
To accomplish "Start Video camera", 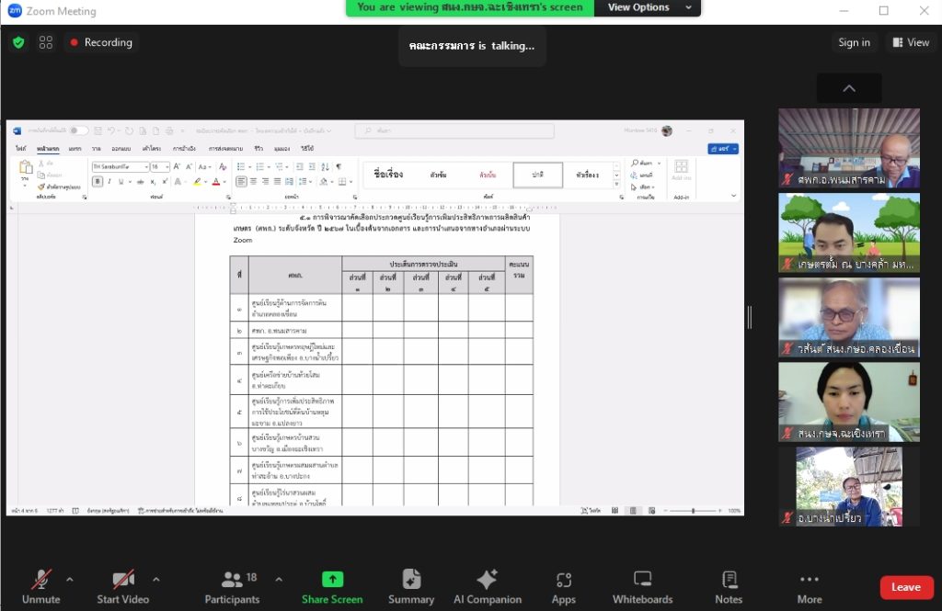I will 123,587.
